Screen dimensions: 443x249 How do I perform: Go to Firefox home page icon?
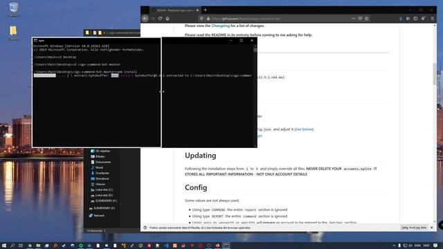pyautogui.click(x=168, y=19)
